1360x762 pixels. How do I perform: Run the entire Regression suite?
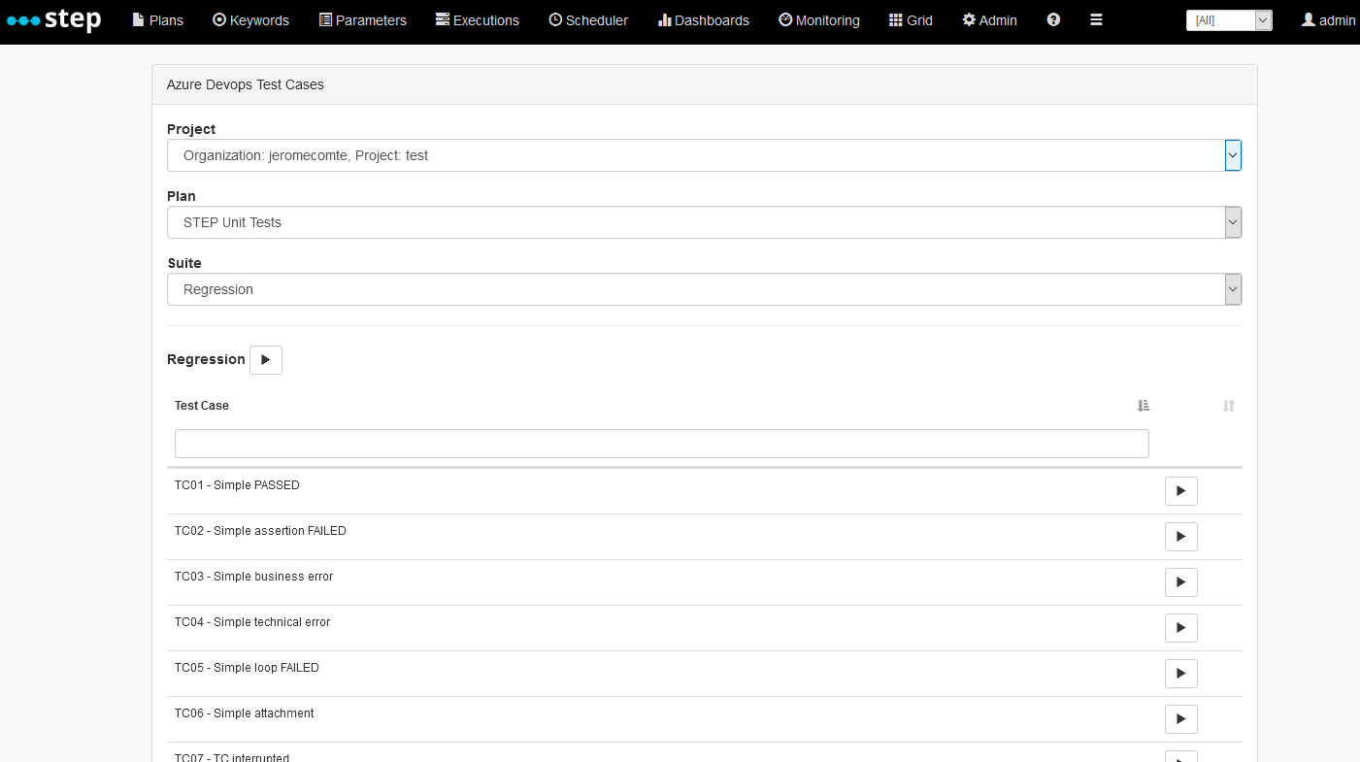click(266, 359)
